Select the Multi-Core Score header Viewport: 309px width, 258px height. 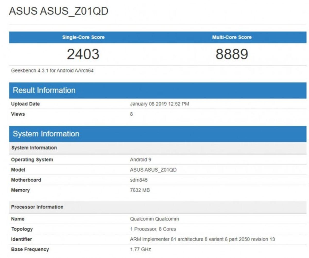click(232, 37)
